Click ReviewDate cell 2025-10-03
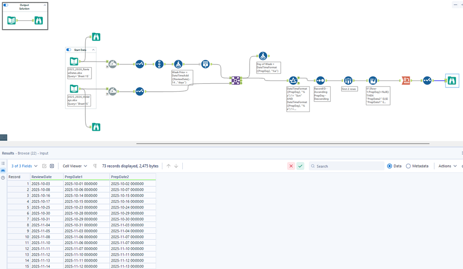463x269 pixels. pyautogui.click(x=47, y=183)
